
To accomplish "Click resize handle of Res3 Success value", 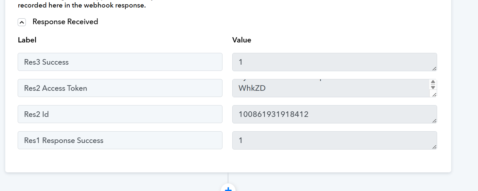I will coord(434,69).
